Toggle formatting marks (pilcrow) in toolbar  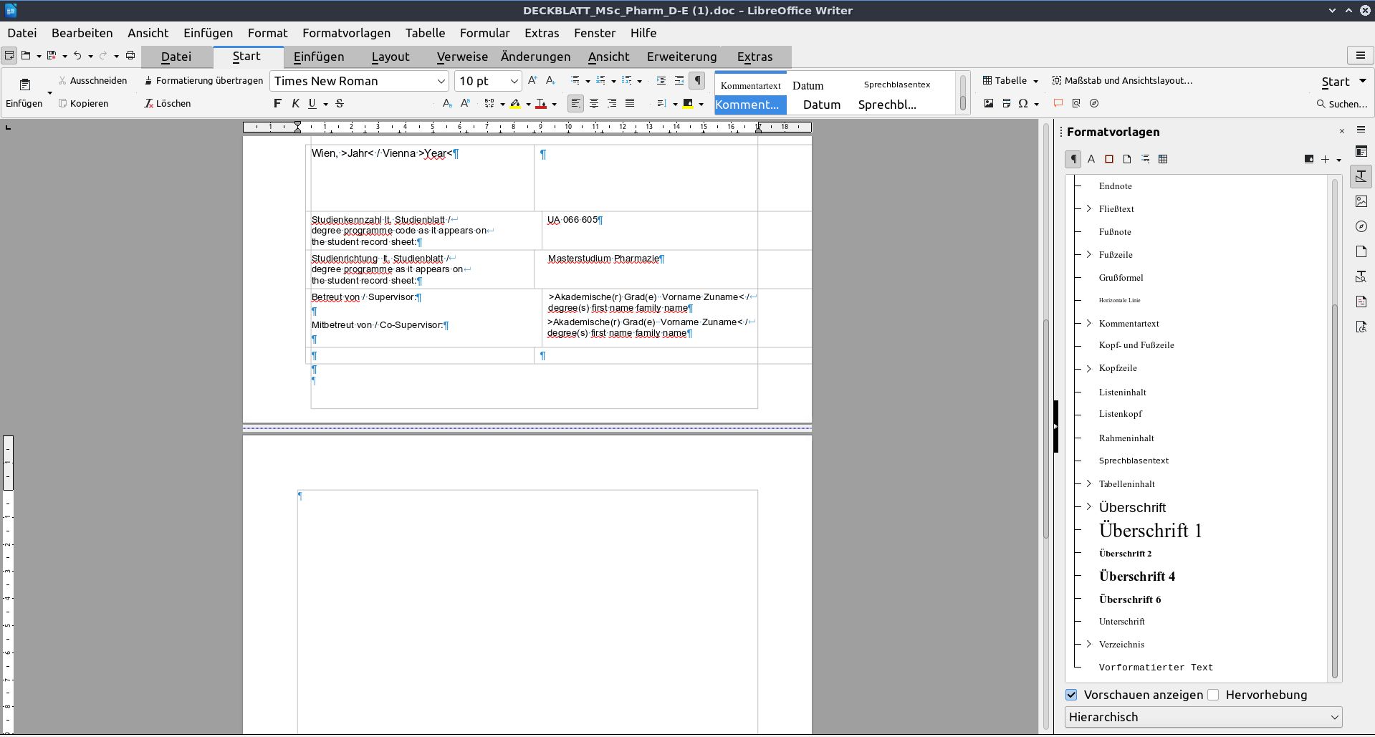pyautogui.click(x=697, y=81)
